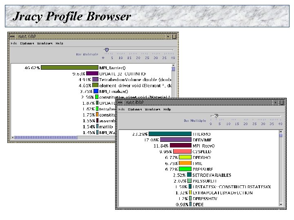Select the element_driver void label

coord(135,86)
